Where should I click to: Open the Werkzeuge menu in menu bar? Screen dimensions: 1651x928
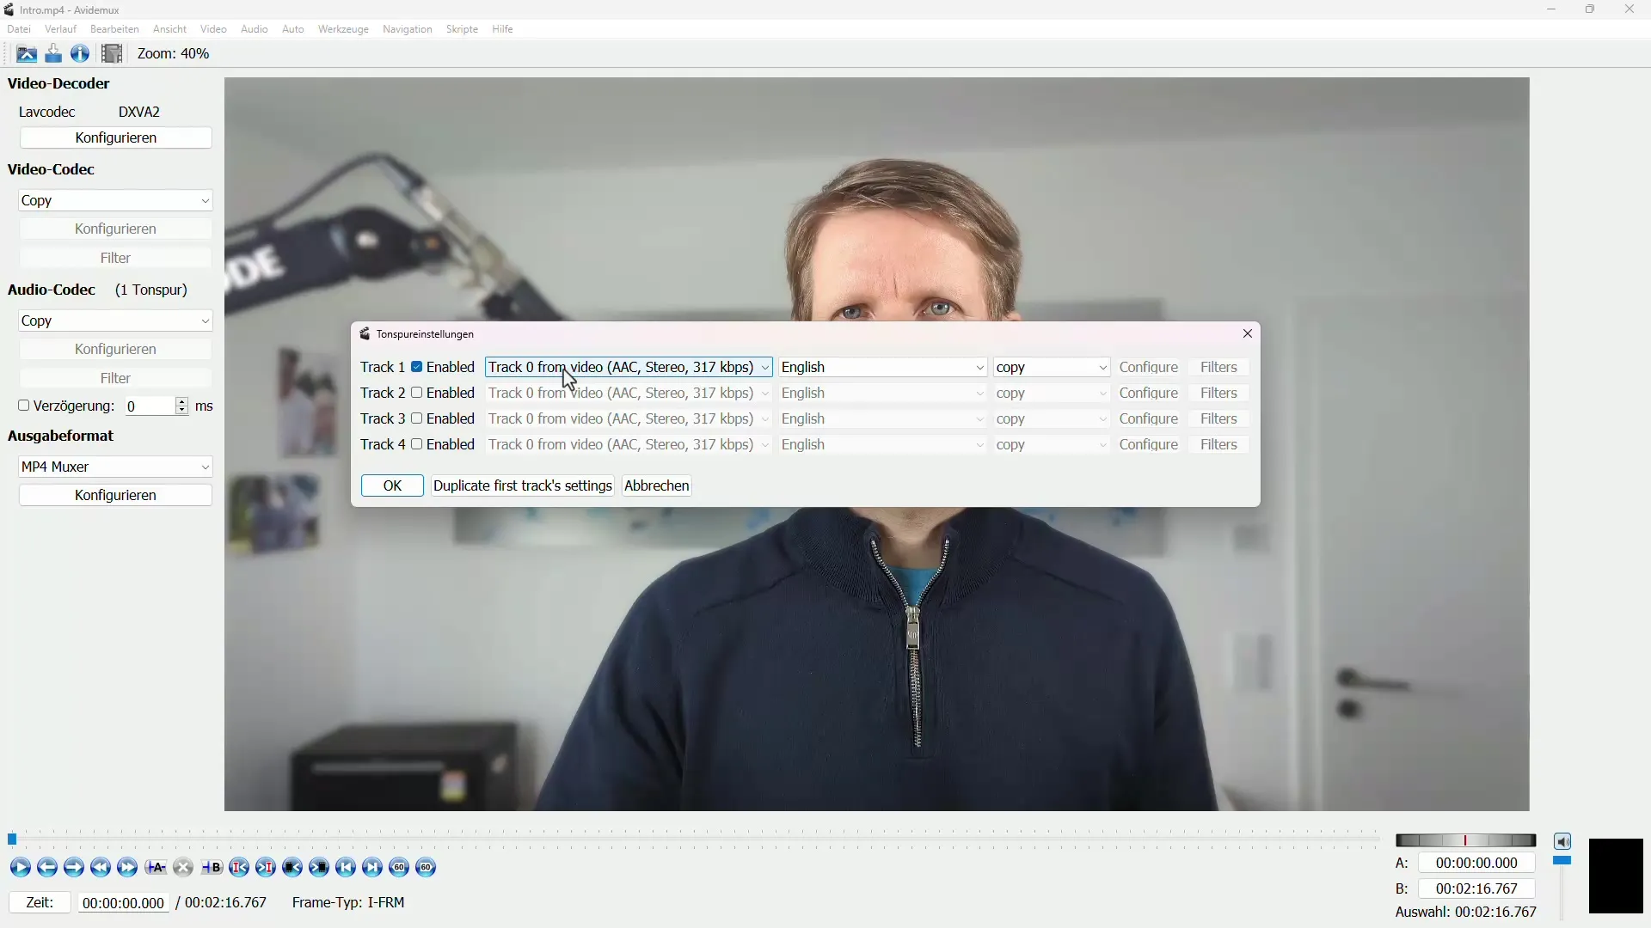[342, 28]
